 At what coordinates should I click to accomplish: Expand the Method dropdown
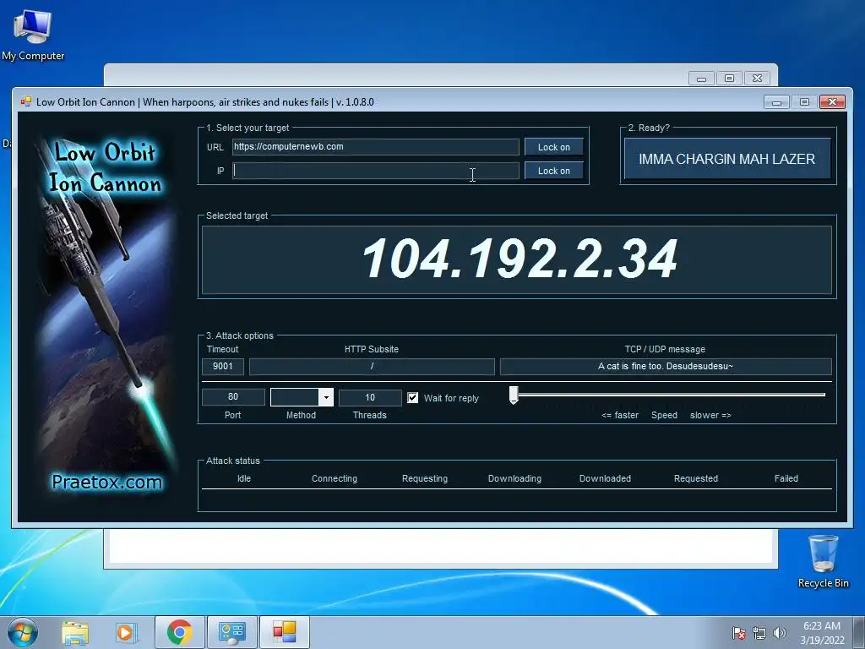coord(326,397)
